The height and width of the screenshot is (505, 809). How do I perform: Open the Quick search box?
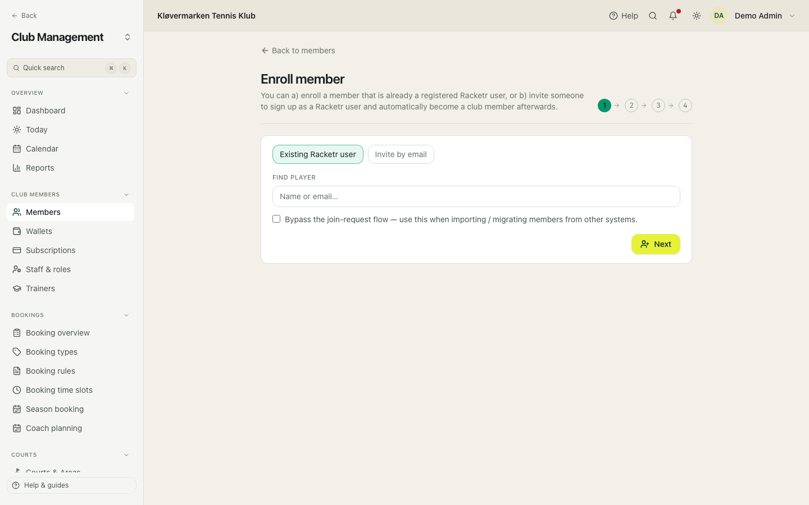[71, 68]
